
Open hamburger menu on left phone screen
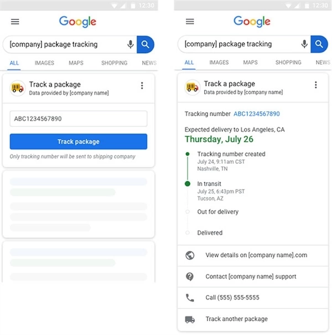tap(15, 22)
